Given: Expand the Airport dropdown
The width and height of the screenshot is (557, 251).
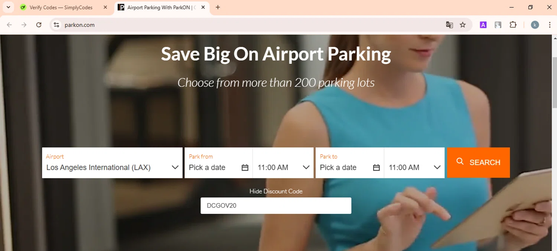Looking at the screenshot, I should tap(112, 163).
